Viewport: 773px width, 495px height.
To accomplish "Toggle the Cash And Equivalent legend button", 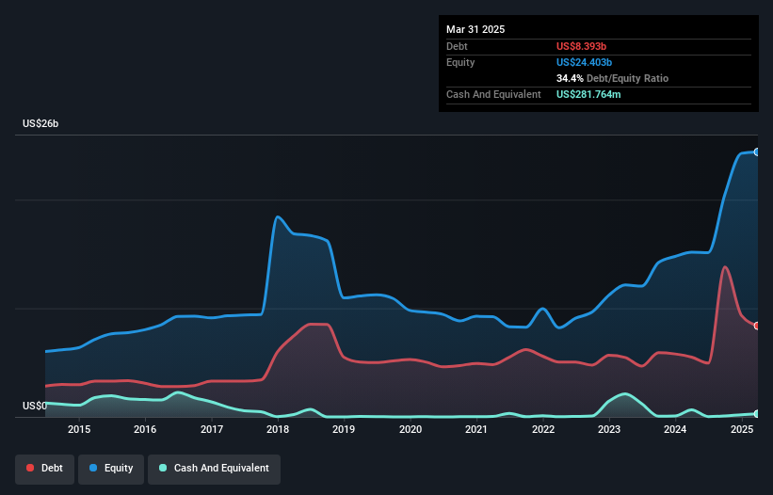I will coord(214,469).
